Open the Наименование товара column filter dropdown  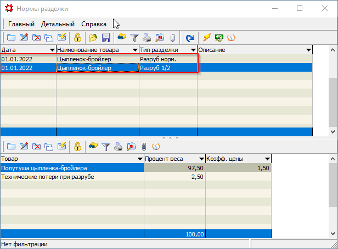pyautogui.click(x=135, y=50)
